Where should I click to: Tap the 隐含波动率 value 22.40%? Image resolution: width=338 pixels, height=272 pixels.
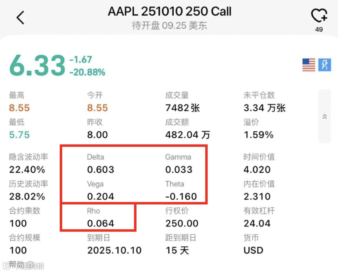click(27, 170)
